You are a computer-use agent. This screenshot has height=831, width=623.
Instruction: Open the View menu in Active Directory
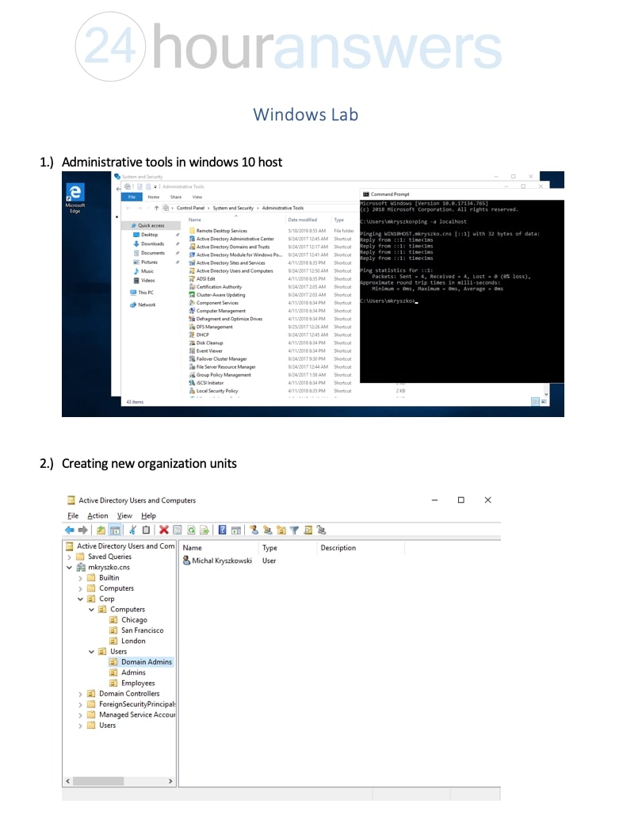[x=124, y=515]
